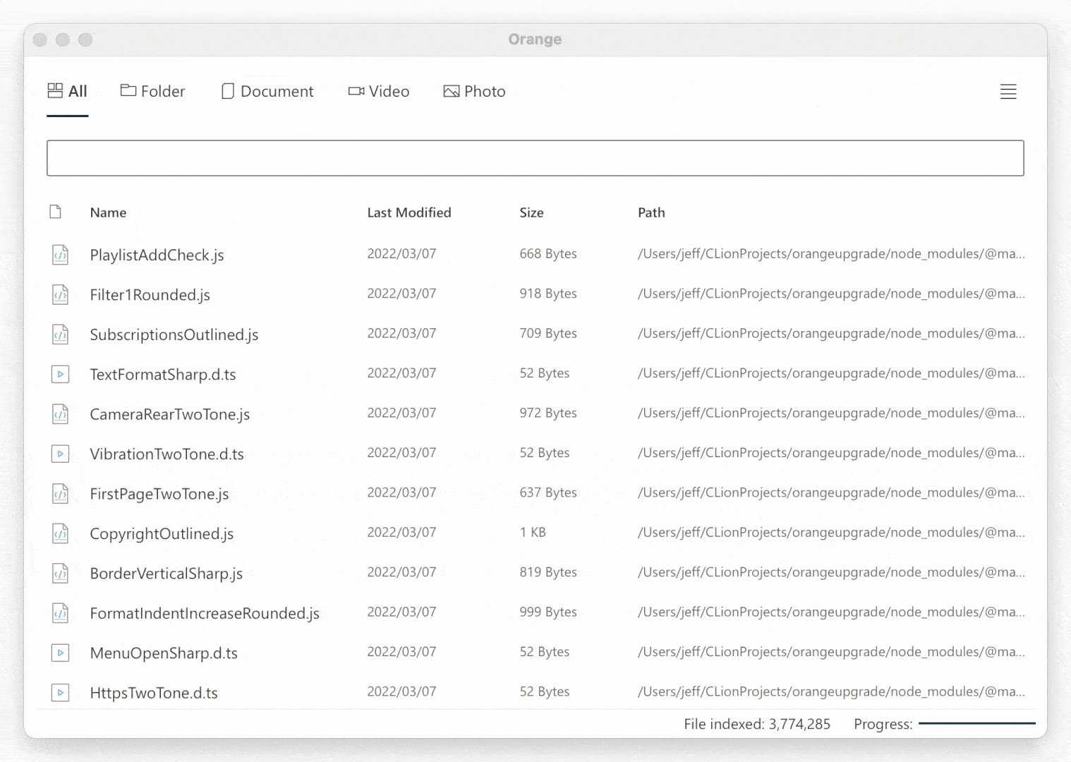The image size is (1071, 762).
Task: Click the code file icon beside PlaylistAddCheck.js
Action: point(61,255)
